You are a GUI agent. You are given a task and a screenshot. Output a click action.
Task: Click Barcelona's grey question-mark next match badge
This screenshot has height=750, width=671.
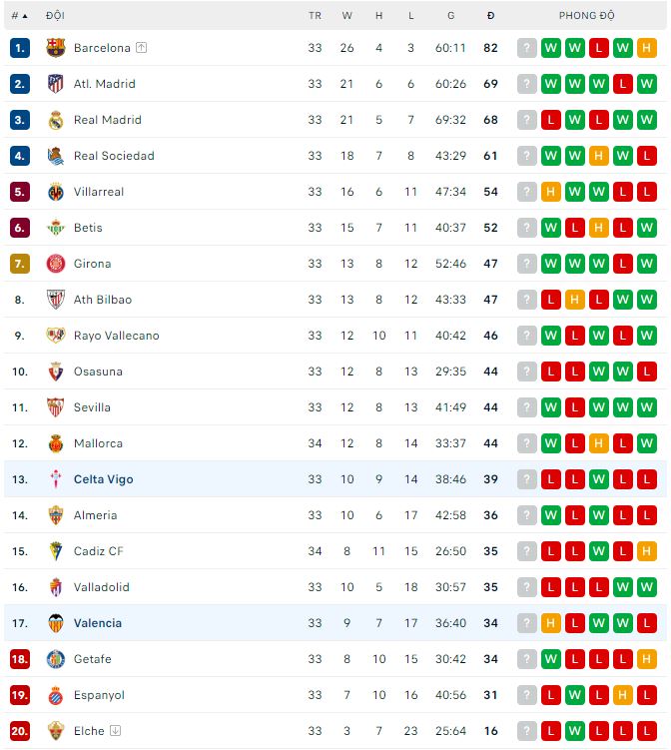pos(527,48)
